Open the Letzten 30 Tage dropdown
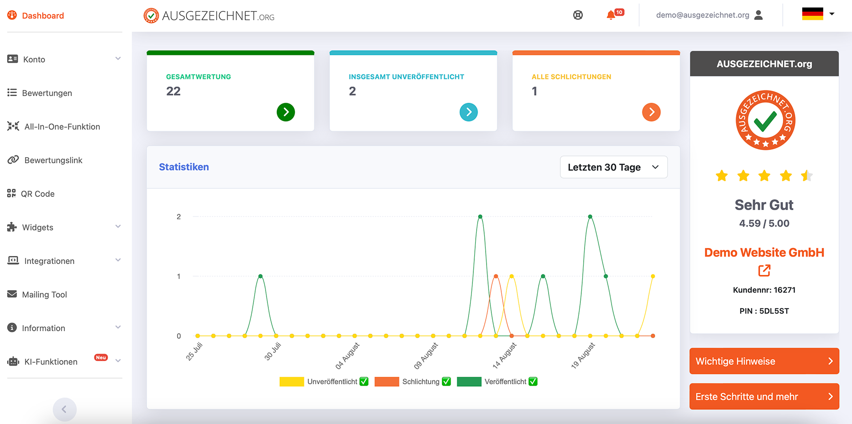852x424 pixels. pos(613,167)
